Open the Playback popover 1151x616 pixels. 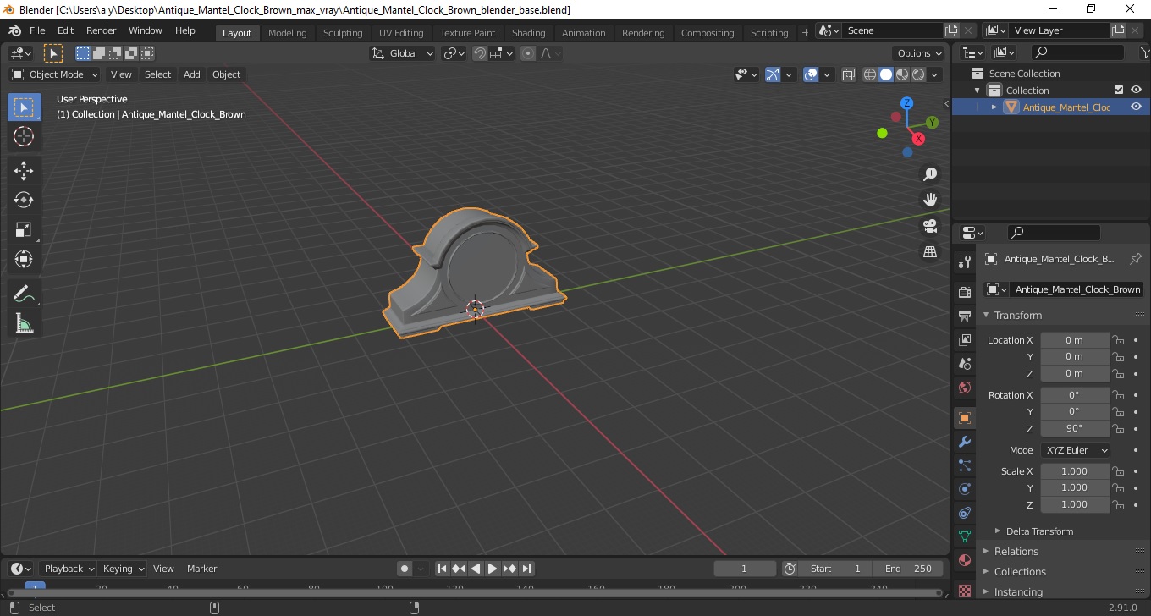pos(68,569)
